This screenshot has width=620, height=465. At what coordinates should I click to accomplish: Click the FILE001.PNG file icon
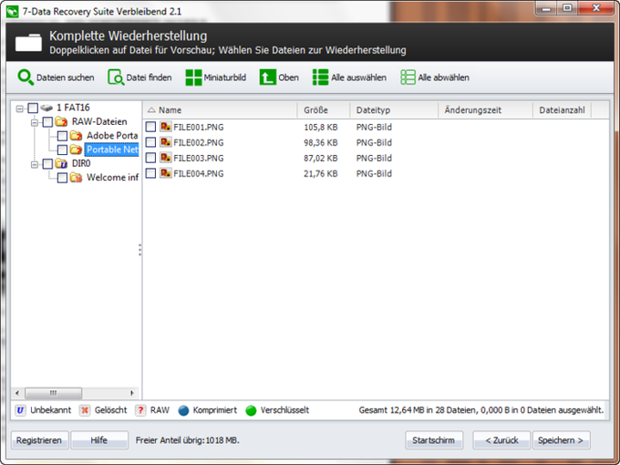tap(166, 127)
